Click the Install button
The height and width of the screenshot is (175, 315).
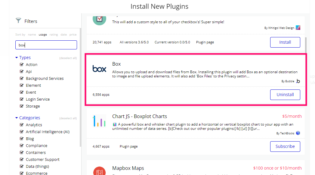click(285, 42)
